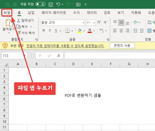Open the 페이지 레이아웃 tab

pyautogui.click(x=54, y=13)
